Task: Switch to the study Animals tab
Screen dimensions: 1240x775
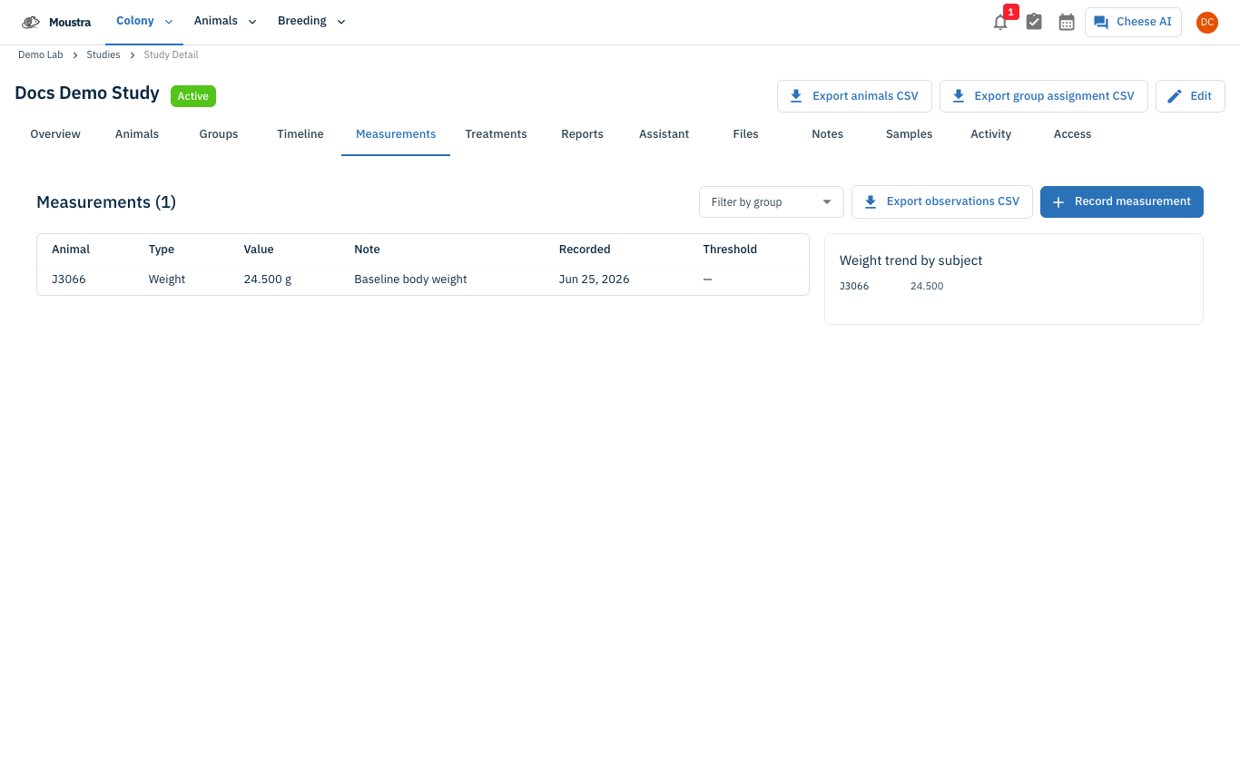Action: coord(137,134)
